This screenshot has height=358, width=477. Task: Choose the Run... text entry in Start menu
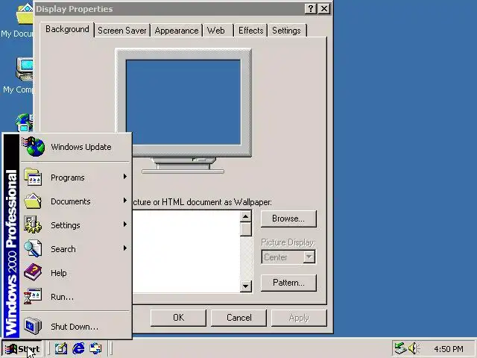(x=62, y=297)
